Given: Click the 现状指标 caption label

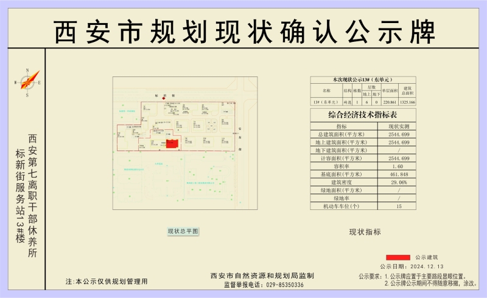Looking at the screenshot, I should point(365,232).
